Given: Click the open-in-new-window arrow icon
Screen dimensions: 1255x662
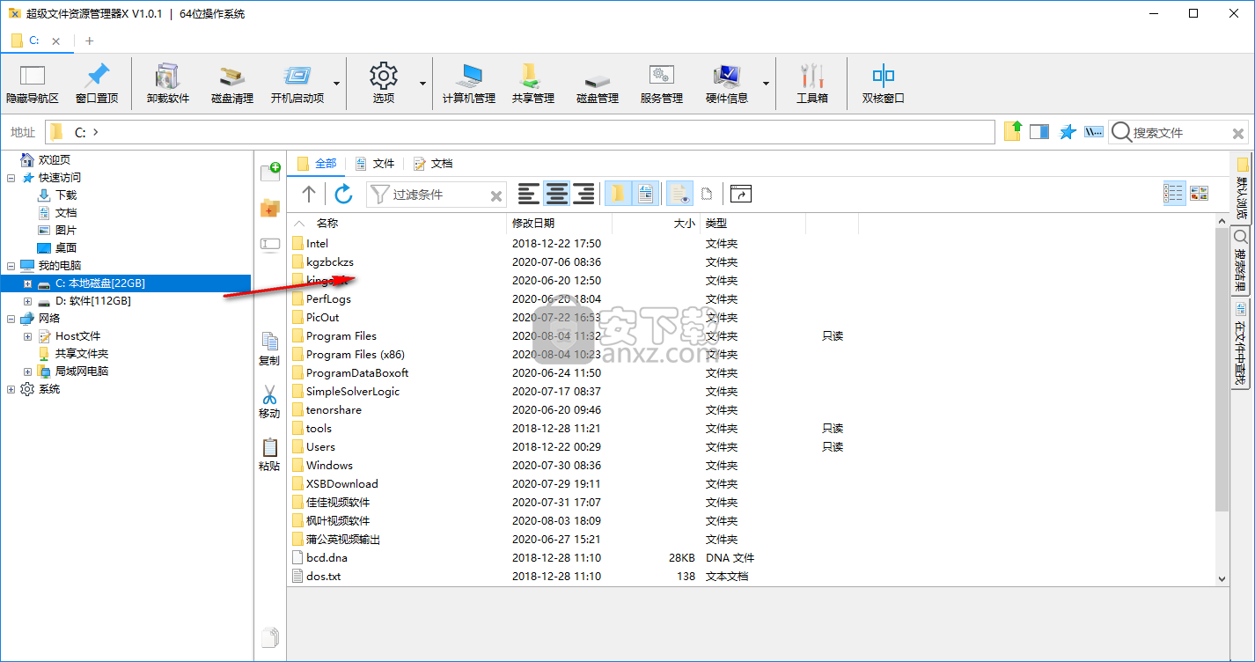Looking at the screenshot, I should coord(742,194).
